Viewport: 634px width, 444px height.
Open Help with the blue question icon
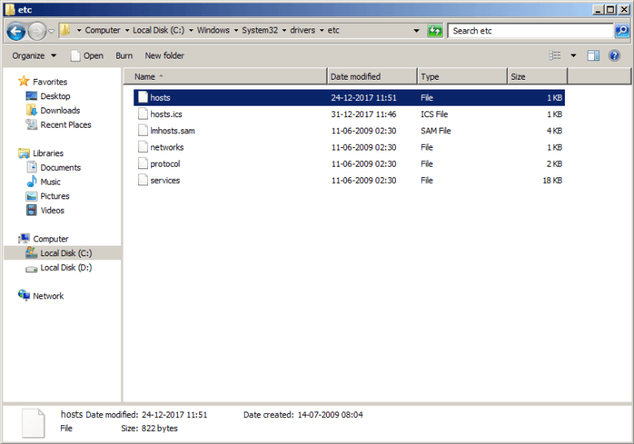point(614,55)
